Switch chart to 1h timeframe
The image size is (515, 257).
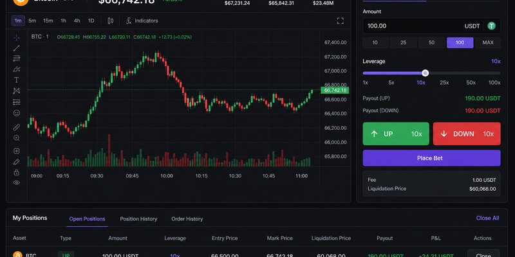[x=63, y=21]
